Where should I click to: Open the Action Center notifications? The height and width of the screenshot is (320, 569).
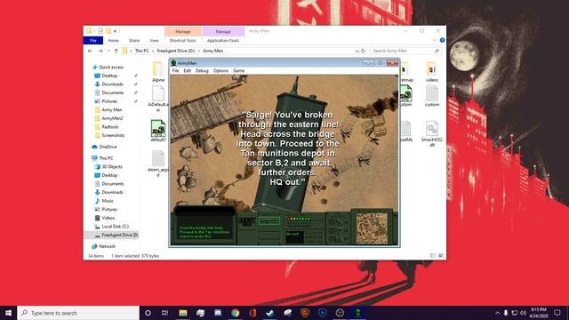(557, 313)
